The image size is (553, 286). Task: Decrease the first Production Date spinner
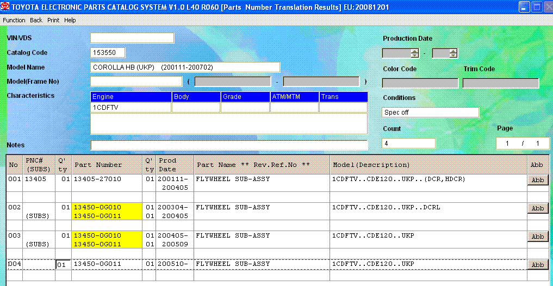415,55
